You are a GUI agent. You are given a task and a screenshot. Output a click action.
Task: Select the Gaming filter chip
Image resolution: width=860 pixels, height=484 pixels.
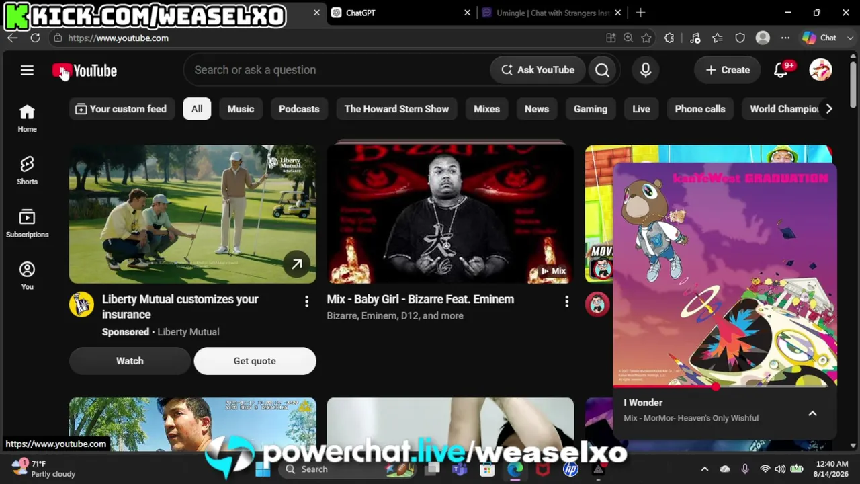click(x=591, y=109)
